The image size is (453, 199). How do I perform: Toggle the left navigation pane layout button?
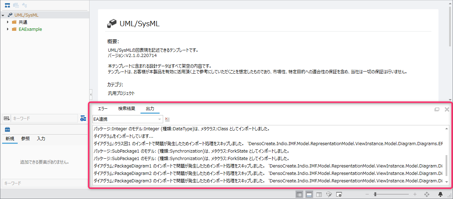[x=299, y=194]
